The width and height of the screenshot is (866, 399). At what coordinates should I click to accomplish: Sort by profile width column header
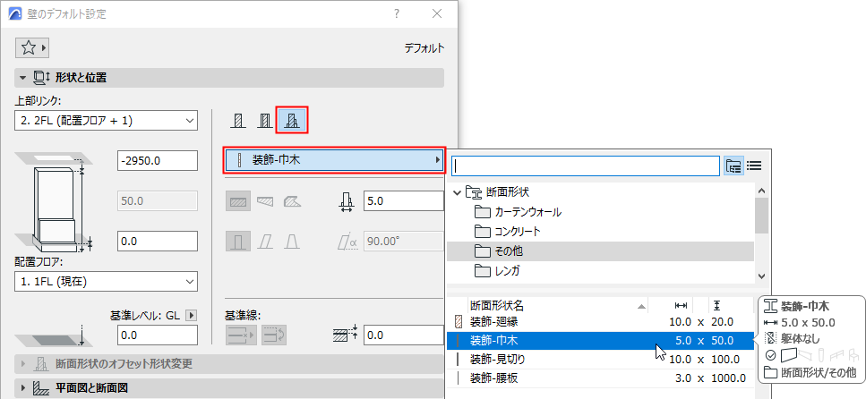pyautogui.click(x=681, y=305)
